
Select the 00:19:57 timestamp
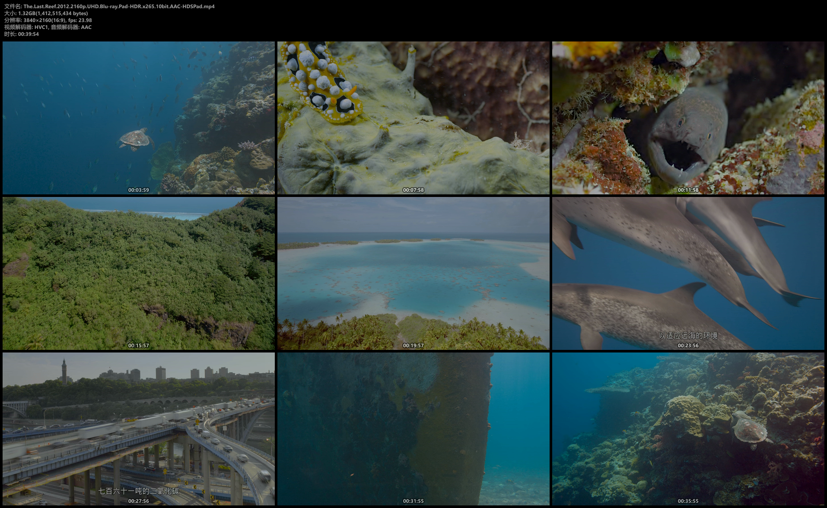point(413,346)
